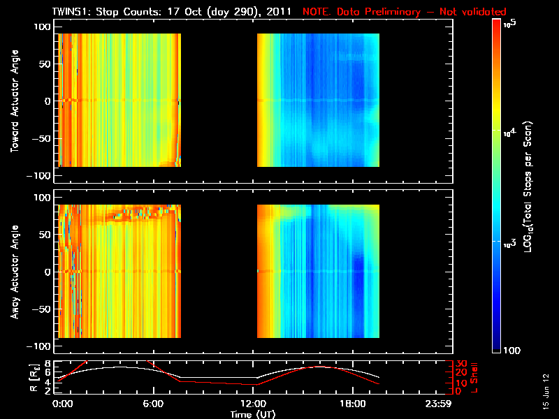Click the '100' tick of Toward Actuator Angle axis
The height and width of the screenshot is (419, 559).
tap(42, 27)
